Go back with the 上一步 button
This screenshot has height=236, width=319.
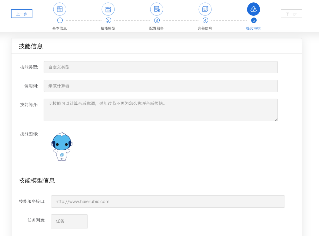click(22, 14)
